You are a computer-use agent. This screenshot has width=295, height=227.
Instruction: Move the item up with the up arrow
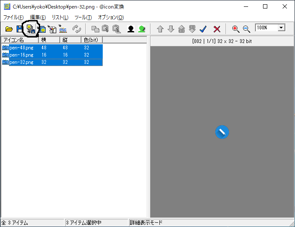coord(160,29)
